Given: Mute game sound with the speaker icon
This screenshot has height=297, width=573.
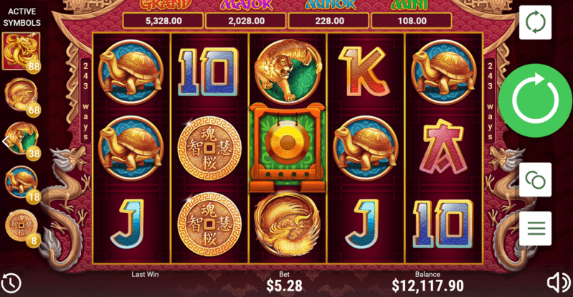Looking at the screenshot, I should pos(559,283).
